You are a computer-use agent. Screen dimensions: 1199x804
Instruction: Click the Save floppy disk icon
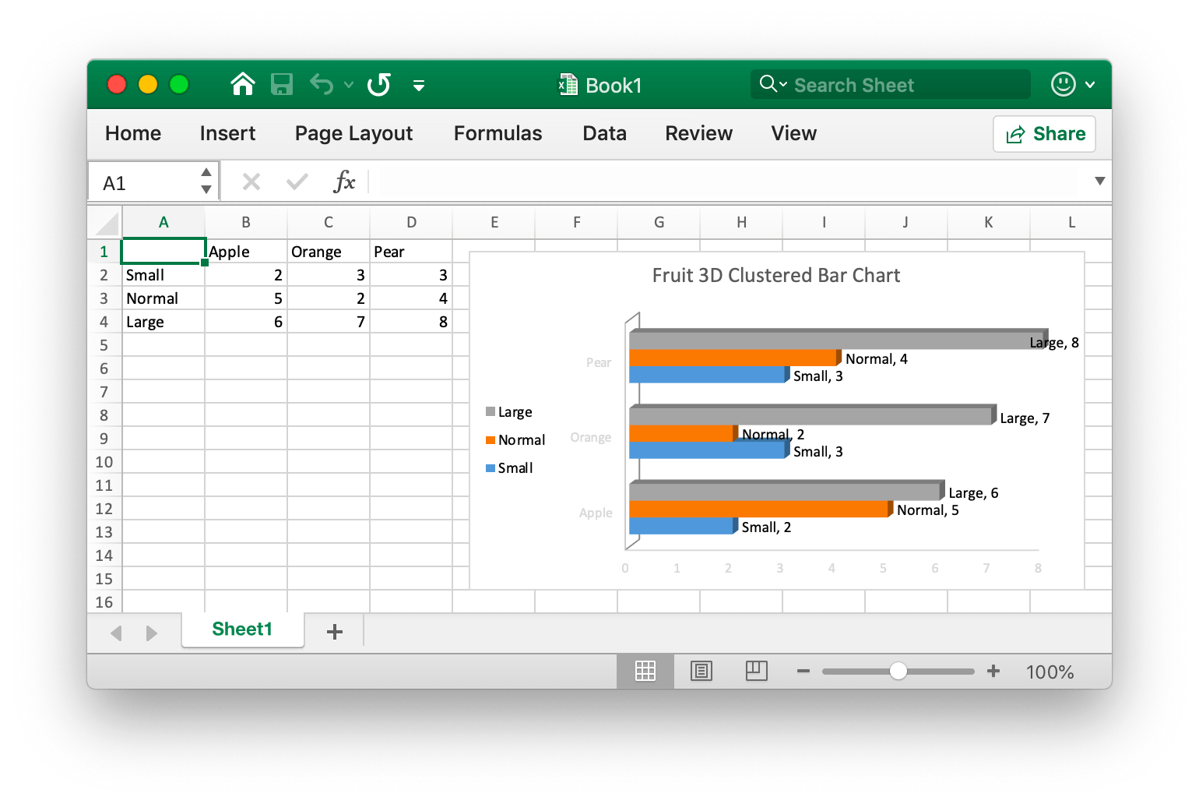[281, 84]
